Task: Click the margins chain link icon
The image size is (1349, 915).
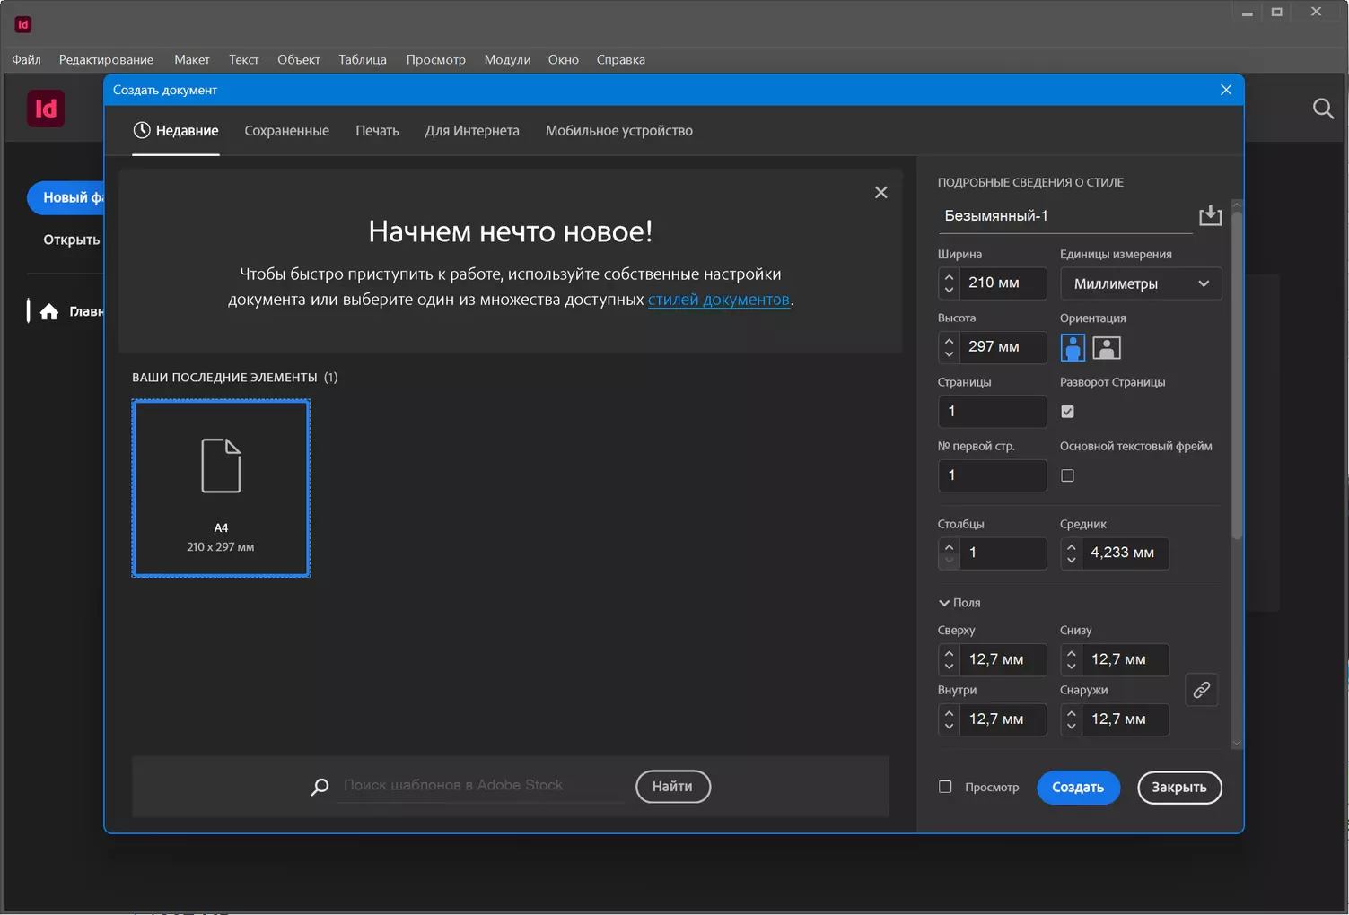Action: click(x=1202, y=690)
